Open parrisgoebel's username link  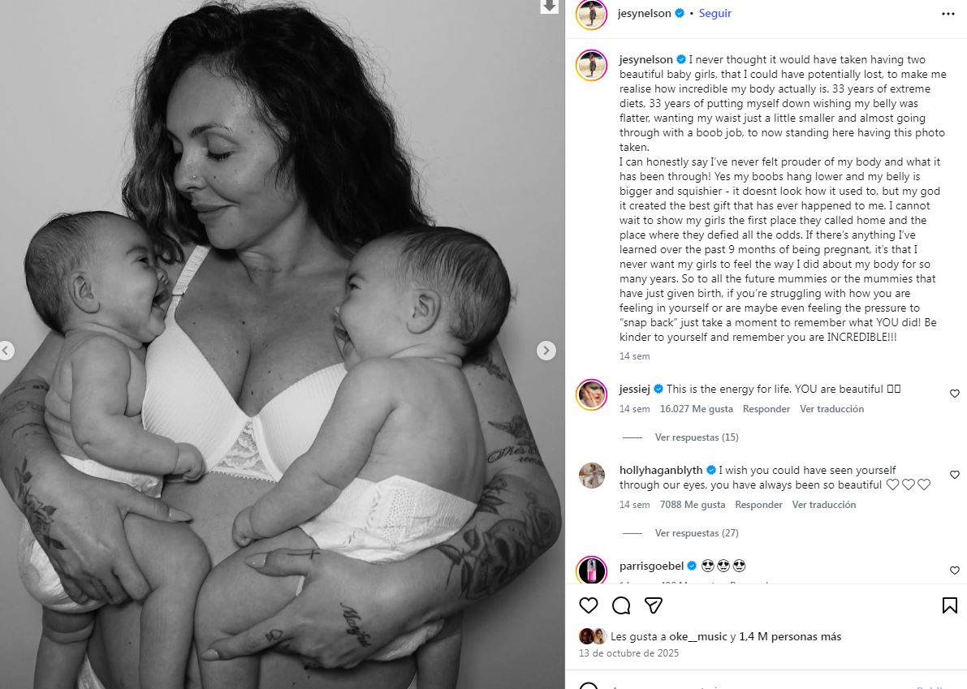[x=651, y=566]
